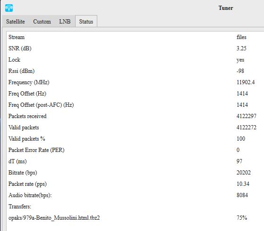264x231 pixels.
Task: Select the LNB tab
Action: 65,22
